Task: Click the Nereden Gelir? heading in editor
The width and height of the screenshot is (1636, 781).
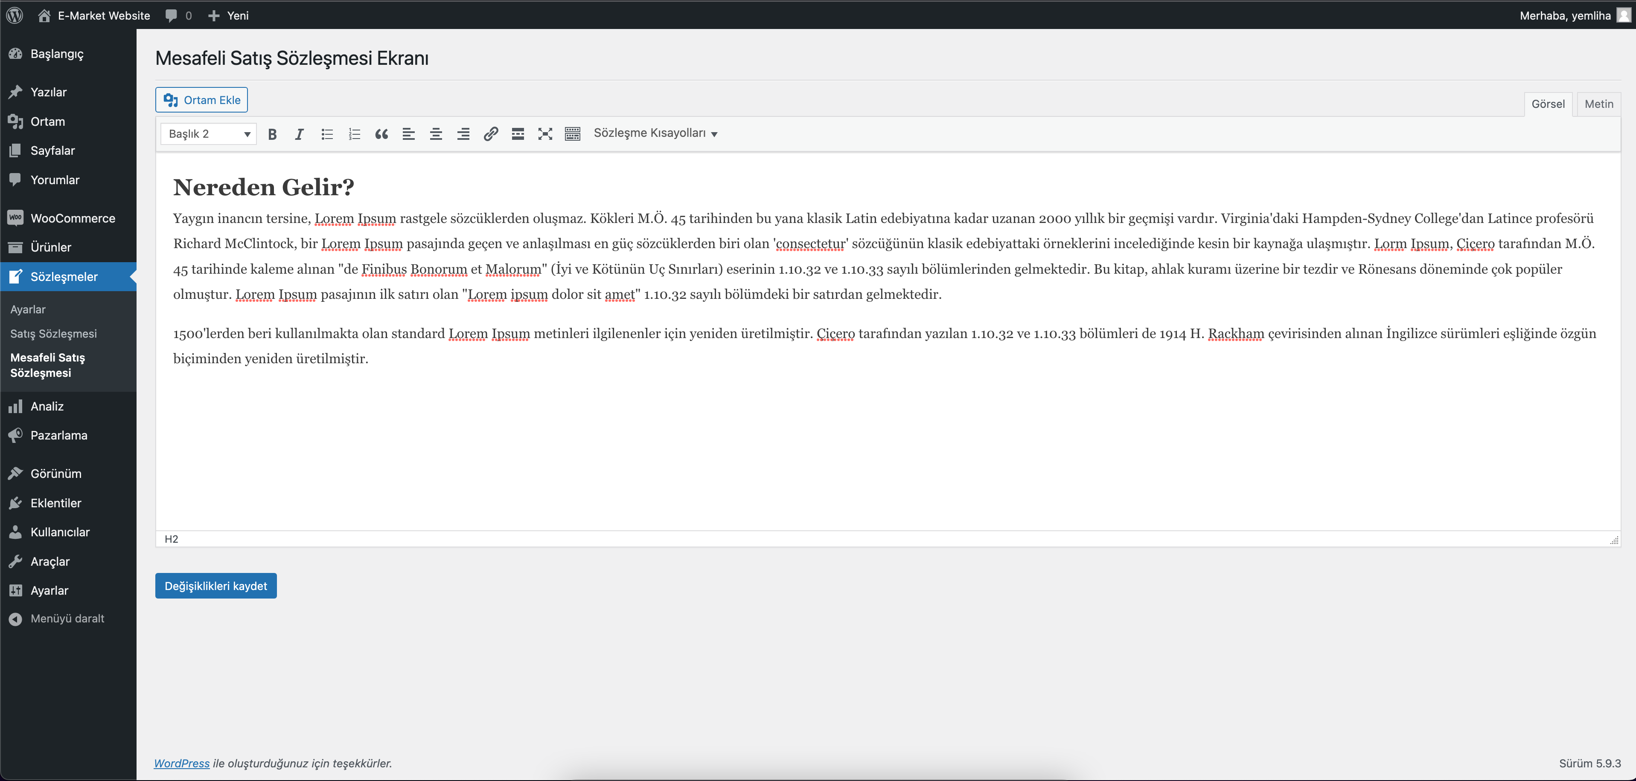Action: pyautogui.click(x=264, y=187)
